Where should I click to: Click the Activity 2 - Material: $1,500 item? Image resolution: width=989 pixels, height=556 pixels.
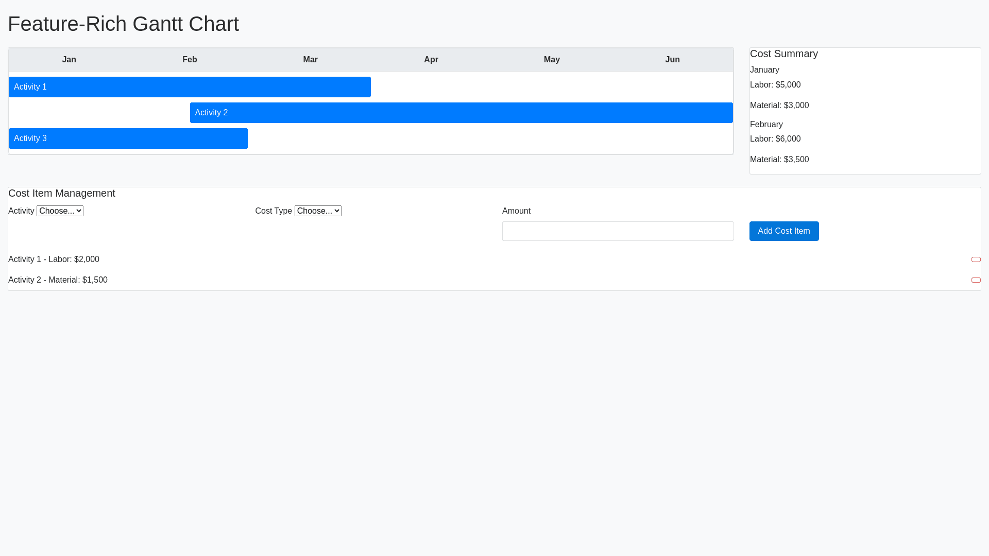click(58, 280)
